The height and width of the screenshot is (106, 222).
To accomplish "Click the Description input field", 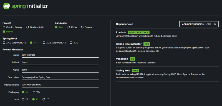I will [x=60, y=77].
